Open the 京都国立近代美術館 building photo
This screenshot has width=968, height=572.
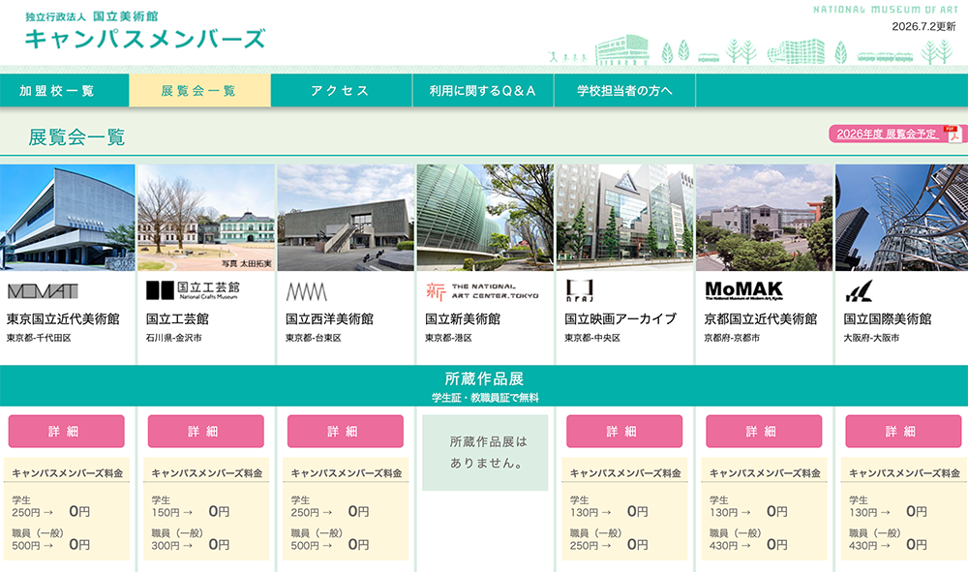tap(764, 217)
